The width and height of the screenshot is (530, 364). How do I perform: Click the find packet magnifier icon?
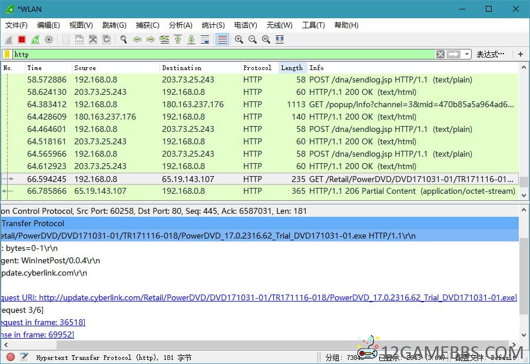[x=124, y=39]
